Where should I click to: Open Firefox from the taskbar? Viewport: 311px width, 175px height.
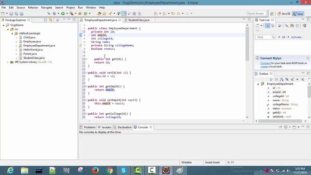(x=95, y=170)
